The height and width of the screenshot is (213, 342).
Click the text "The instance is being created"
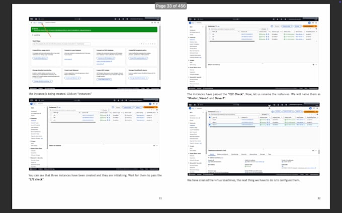pyautogui.click(x=47, y=94)
